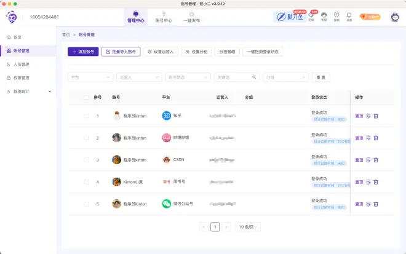Viewport: 406px width, 254px height.
Task: Check the box for the 知乎 account row
Action: [86, 116]
